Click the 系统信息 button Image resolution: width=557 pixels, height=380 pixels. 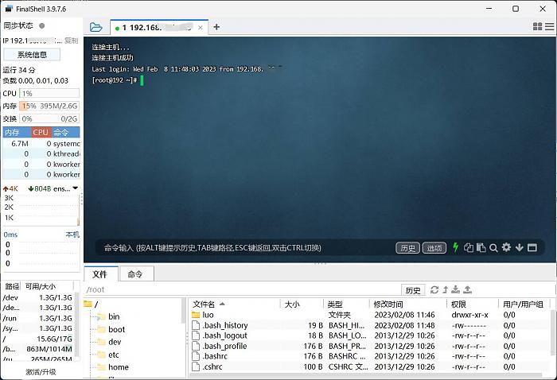click(32, 55)
